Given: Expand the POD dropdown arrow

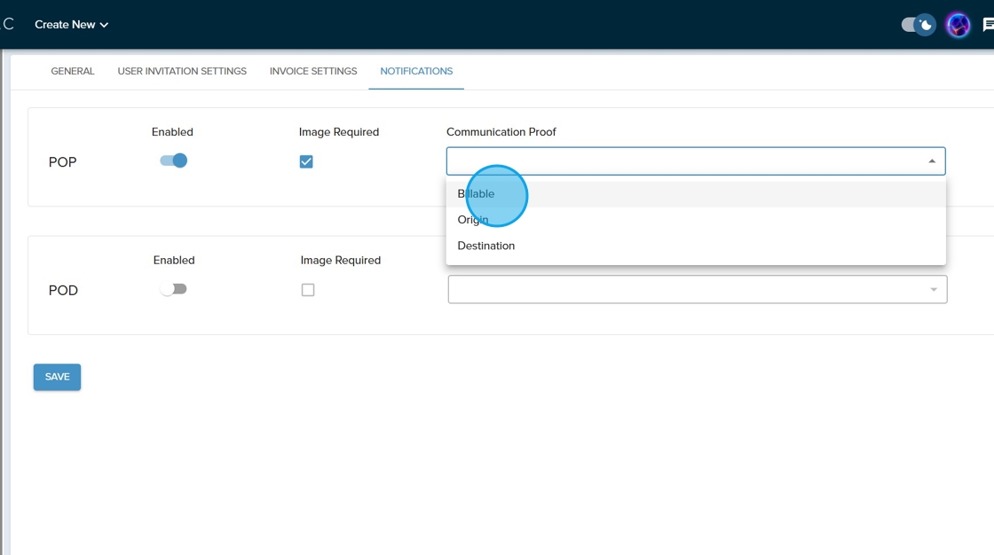Looking at the screenshot, I should (x=933, y=290).
